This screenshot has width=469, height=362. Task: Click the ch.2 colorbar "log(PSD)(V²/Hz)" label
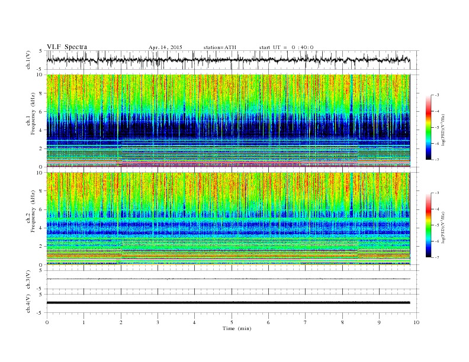(443, 227)
